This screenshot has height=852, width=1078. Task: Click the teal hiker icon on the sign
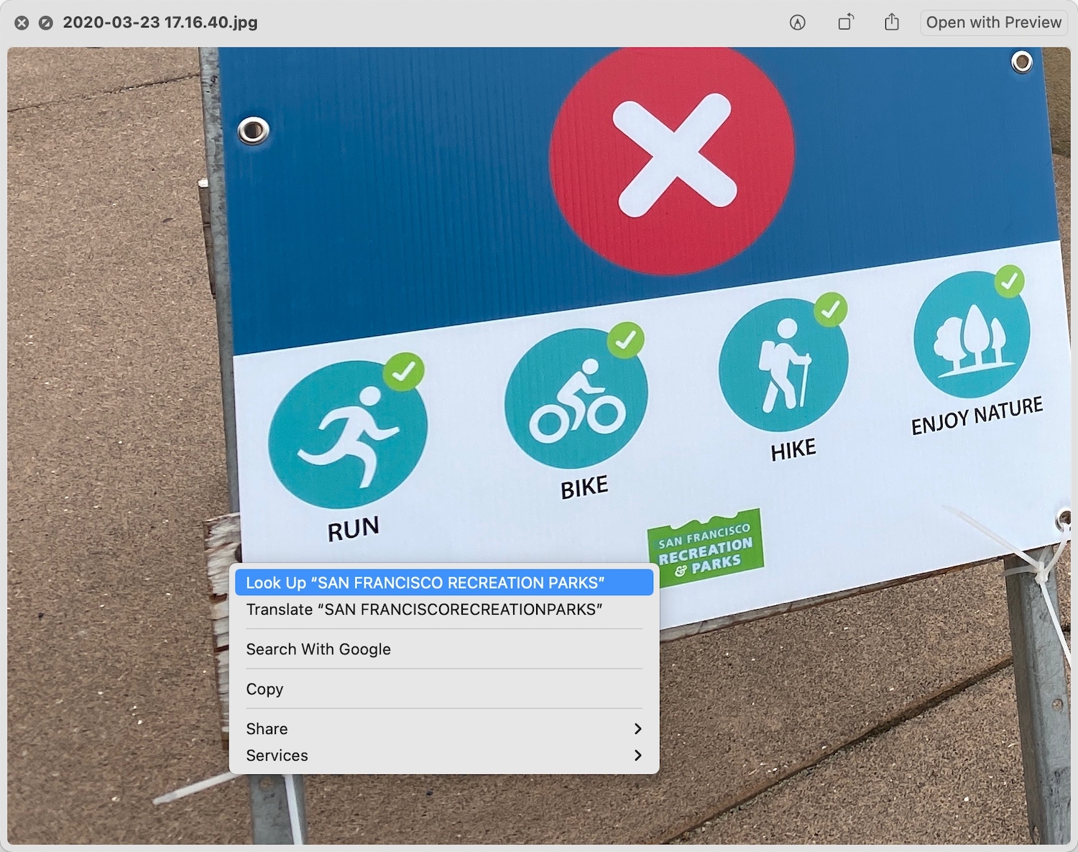pyautogui.click(x=783, y=366)
